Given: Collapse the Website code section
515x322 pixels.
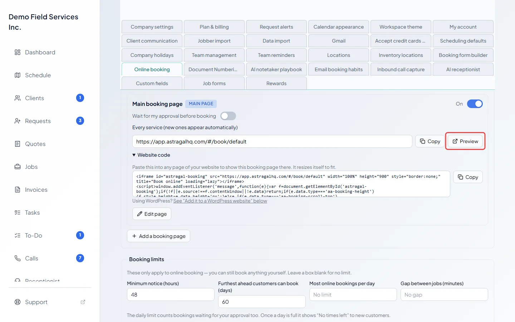Looking at the screenshot, I should coord(151,155).
